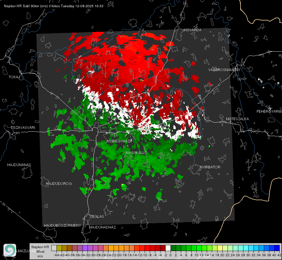Select the HAJDÚNÁNÁS city label

pos(19,165)
